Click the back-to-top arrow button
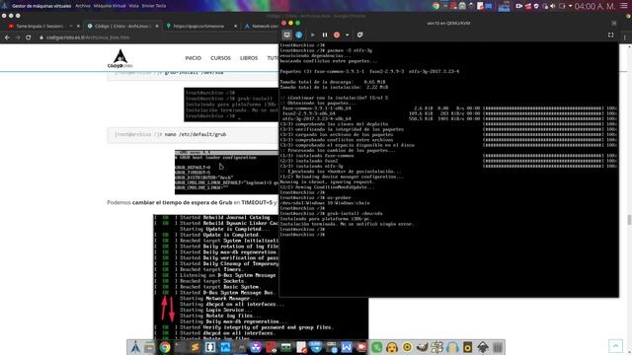The height and width of the screenshot is (355, 632). [615, 346]
